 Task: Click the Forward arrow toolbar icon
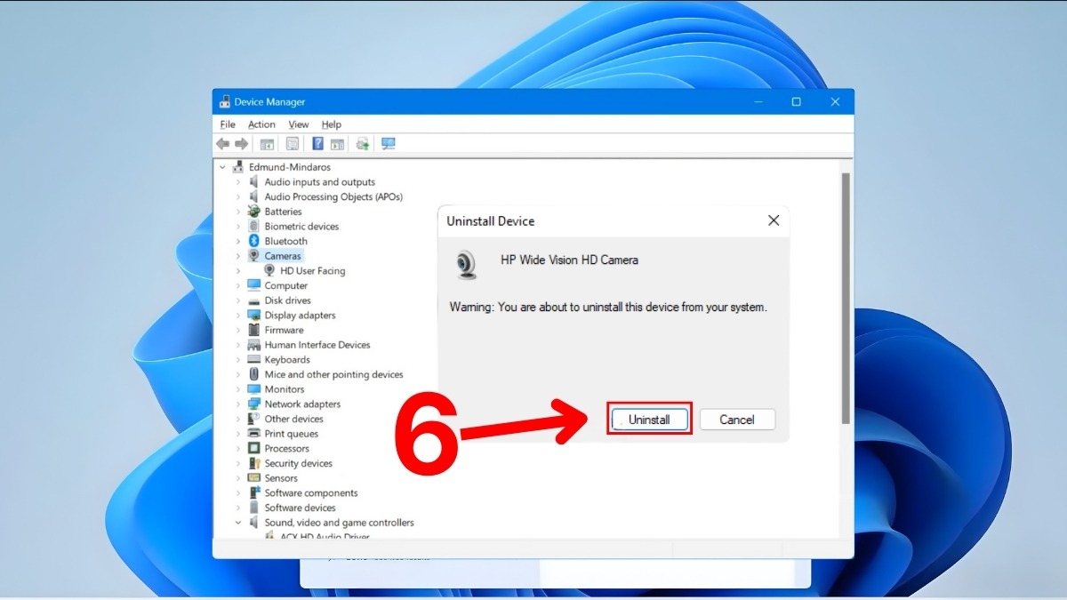tap(241, 144)
